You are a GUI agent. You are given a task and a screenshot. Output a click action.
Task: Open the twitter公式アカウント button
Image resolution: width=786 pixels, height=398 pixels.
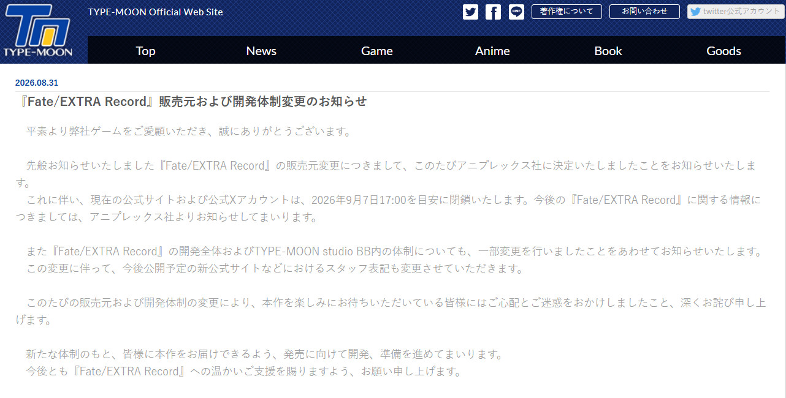click(736, 12)
